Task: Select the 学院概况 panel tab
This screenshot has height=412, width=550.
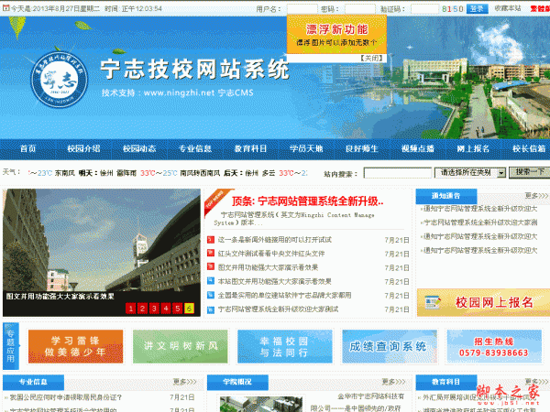Action: 237,382
